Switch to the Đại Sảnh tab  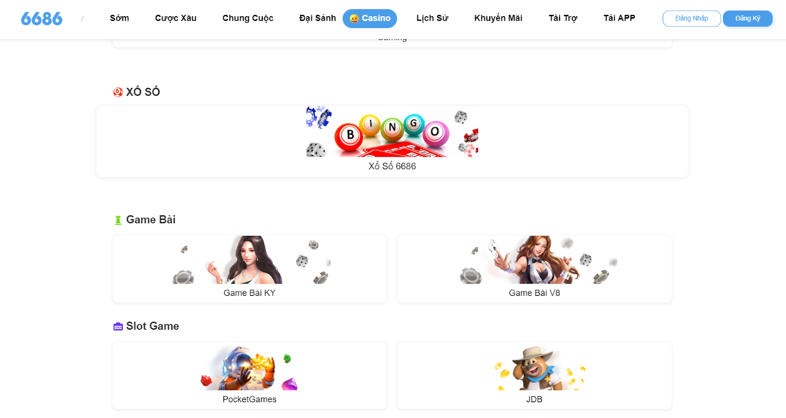(x=317, y=18)
